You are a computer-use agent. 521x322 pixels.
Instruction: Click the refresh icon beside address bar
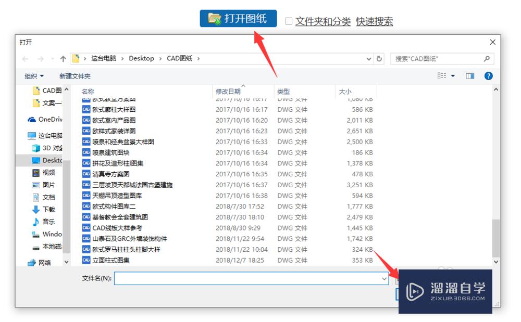(x=379, y=58)
